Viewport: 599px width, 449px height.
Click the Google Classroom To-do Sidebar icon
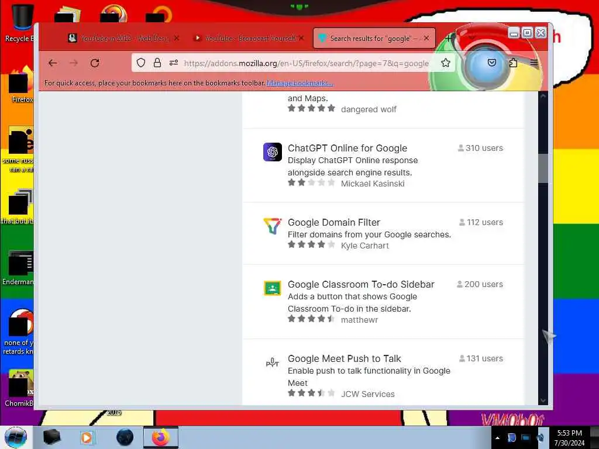coord(273,288)
